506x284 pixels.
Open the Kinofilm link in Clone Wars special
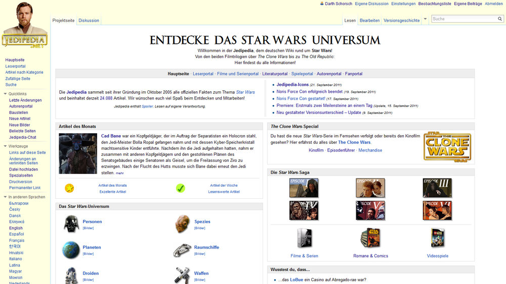(316, 150)
